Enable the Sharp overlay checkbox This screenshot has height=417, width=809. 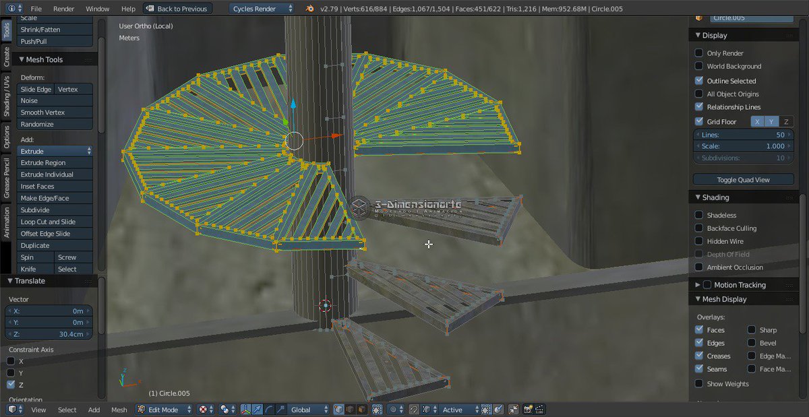(x=751, y=330)
